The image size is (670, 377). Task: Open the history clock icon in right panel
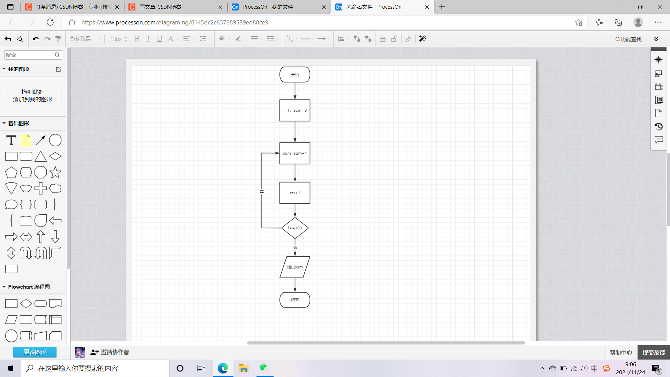pos(658,126)
